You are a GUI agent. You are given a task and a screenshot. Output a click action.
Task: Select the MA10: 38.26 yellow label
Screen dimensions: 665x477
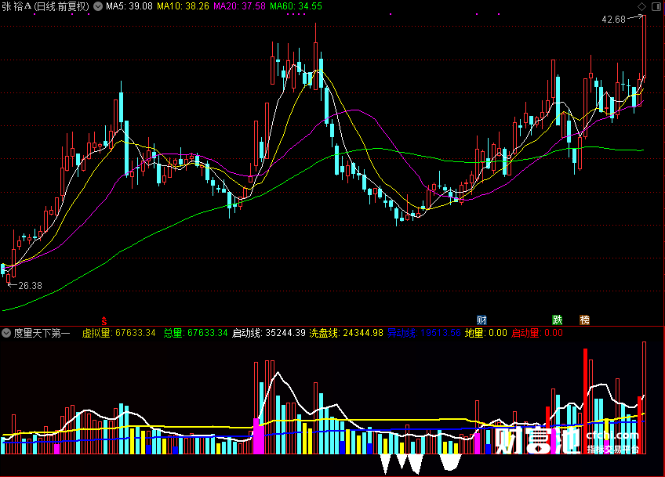(x=183, y=6)
